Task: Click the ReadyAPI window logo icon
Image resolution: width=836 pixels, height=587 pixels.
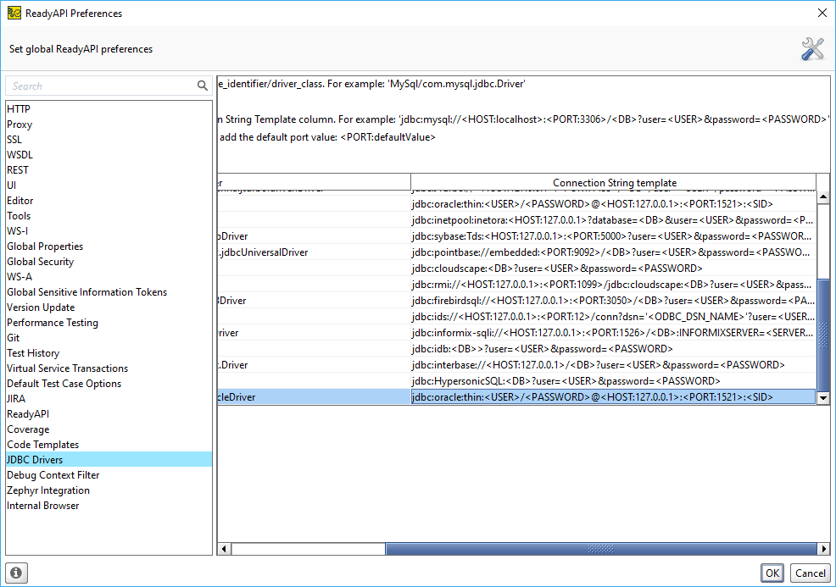Action: click(x=14, y=13)
